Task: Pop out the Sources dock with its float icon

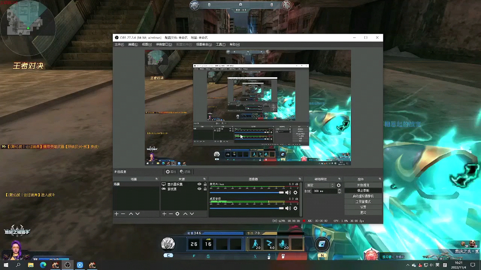Action: point(204,179)
